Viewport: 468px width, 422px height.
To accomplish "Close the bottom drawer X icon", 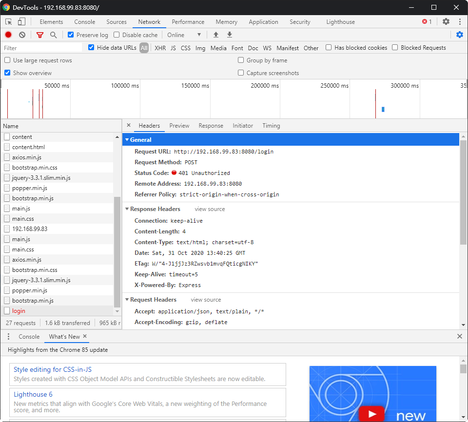I will pos(460,336).
